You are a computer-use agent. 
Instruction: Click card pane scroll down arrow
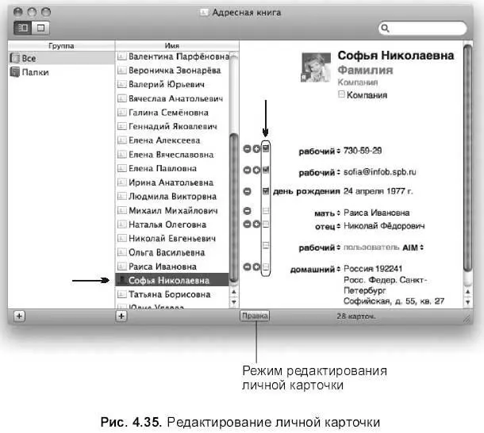tap(467, 302)
